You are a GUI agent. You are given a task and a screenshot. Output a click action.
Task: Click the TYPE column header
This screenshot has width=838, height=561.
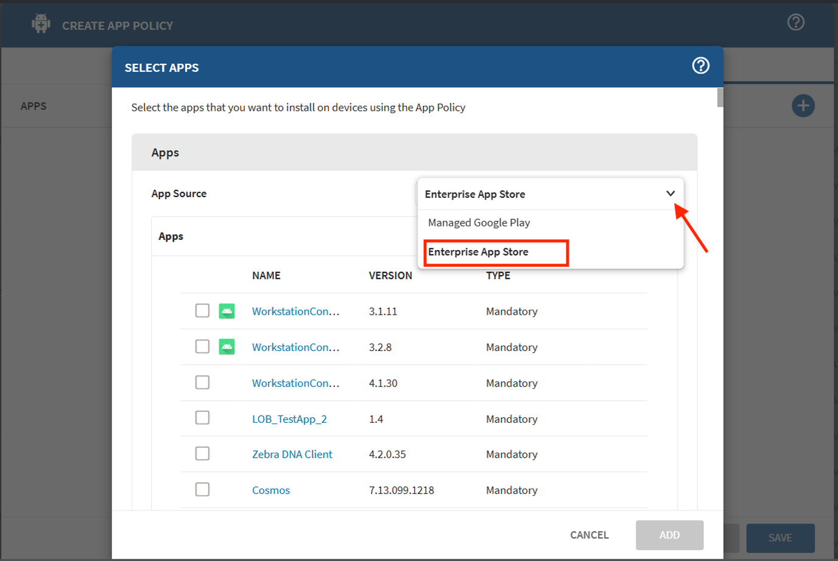[498, 276]
